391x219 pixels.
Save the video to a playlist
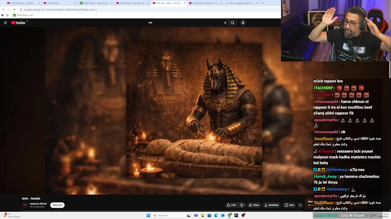[289, 205]
